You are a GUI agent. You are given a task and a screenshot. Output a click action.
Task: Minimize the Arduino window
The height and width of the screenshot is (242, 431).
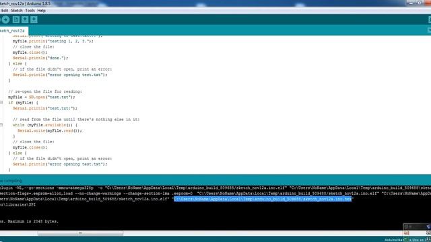coord(411,3)
